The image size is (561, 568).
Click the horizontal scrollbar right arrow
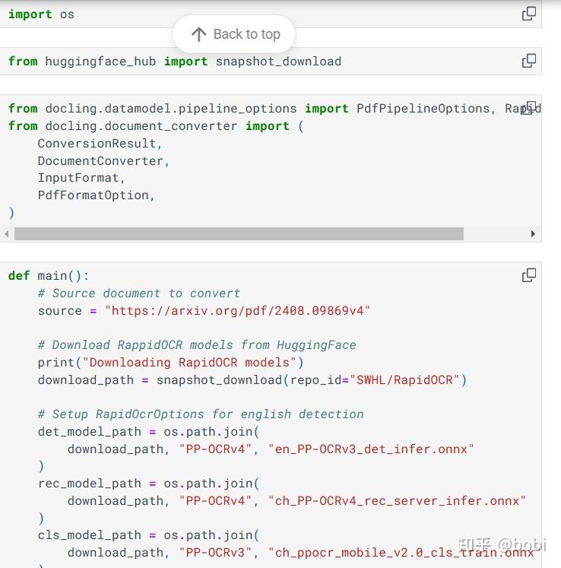tap(533, 234)
